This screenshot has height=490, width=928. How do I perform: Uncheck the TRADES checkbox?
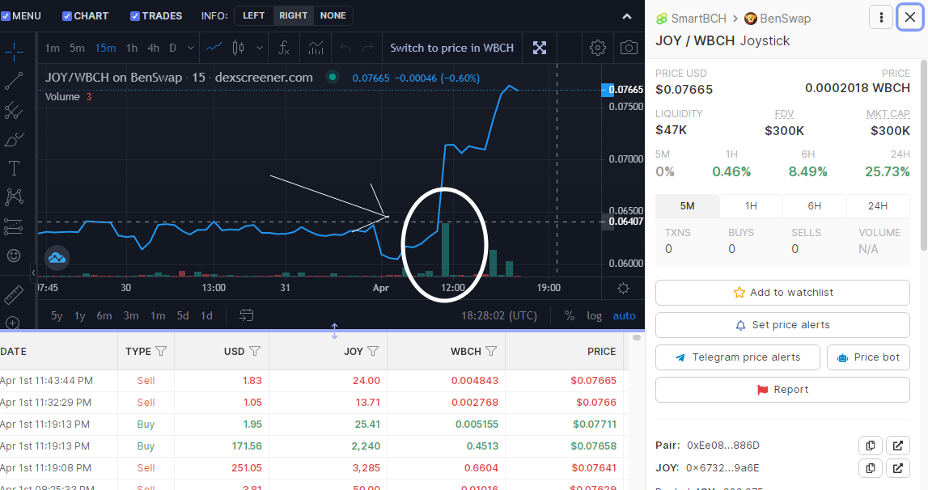point(135,16)
